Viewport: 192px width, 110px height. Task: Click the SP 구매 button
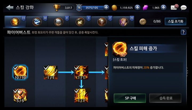point(130,98)
